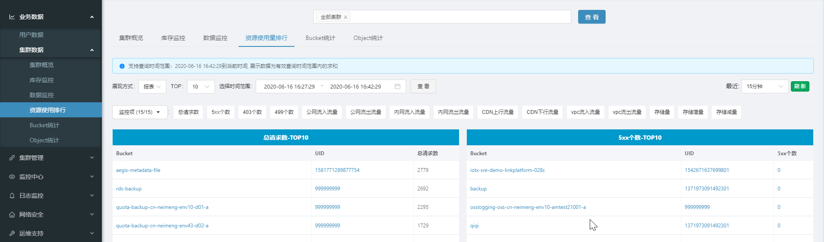Open the quota-backup-cn-neimeng-env10-d01-a bucket link
The image size is (824, 242).
[162, 207]
